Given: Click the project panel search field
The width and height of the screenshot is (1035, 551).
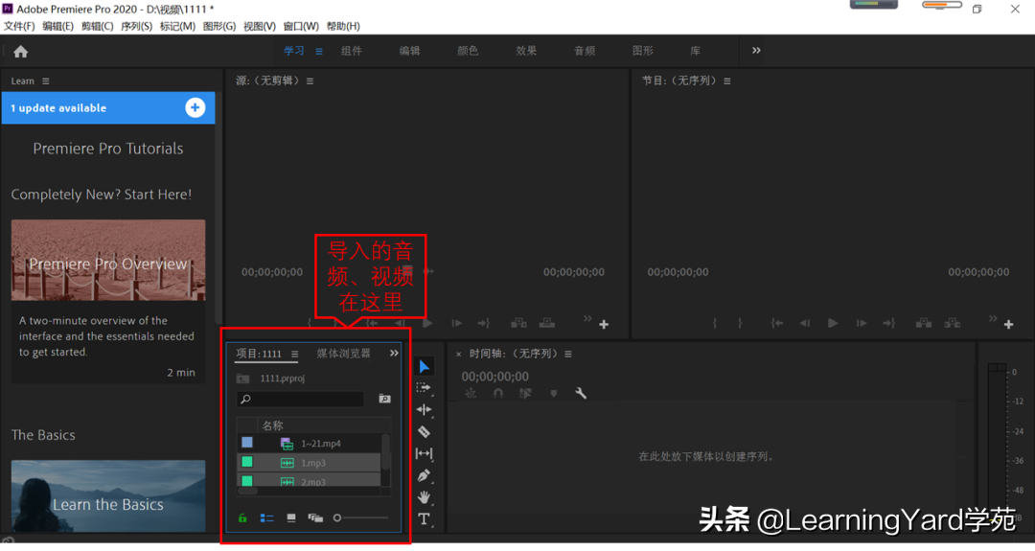Looking at the screenshot, I should [300, 399].
